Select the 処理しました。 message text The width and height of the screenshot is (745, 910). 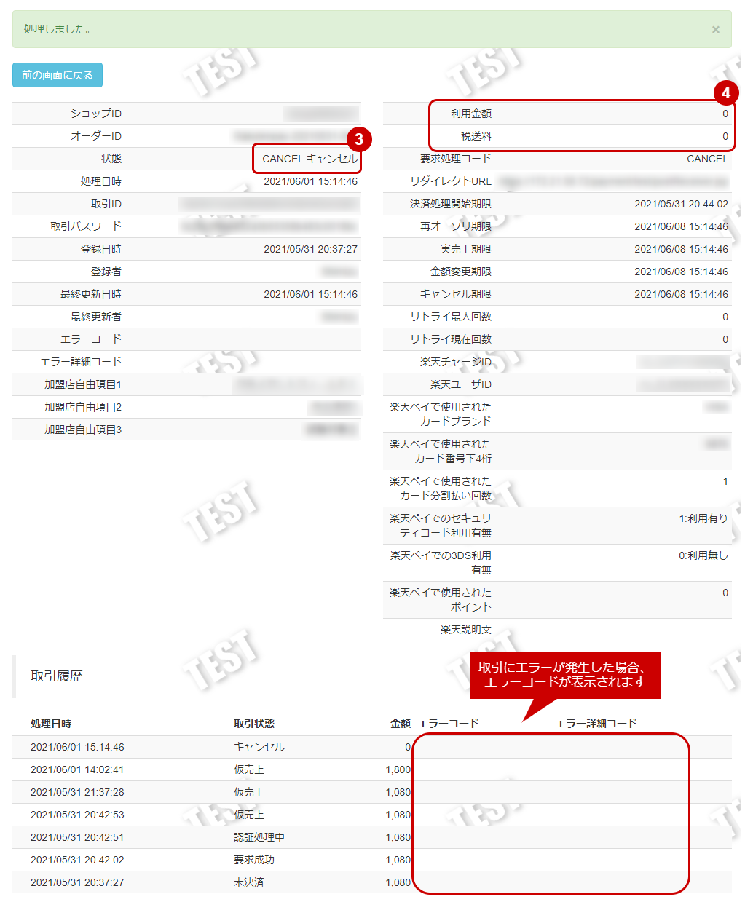point(58,29)
